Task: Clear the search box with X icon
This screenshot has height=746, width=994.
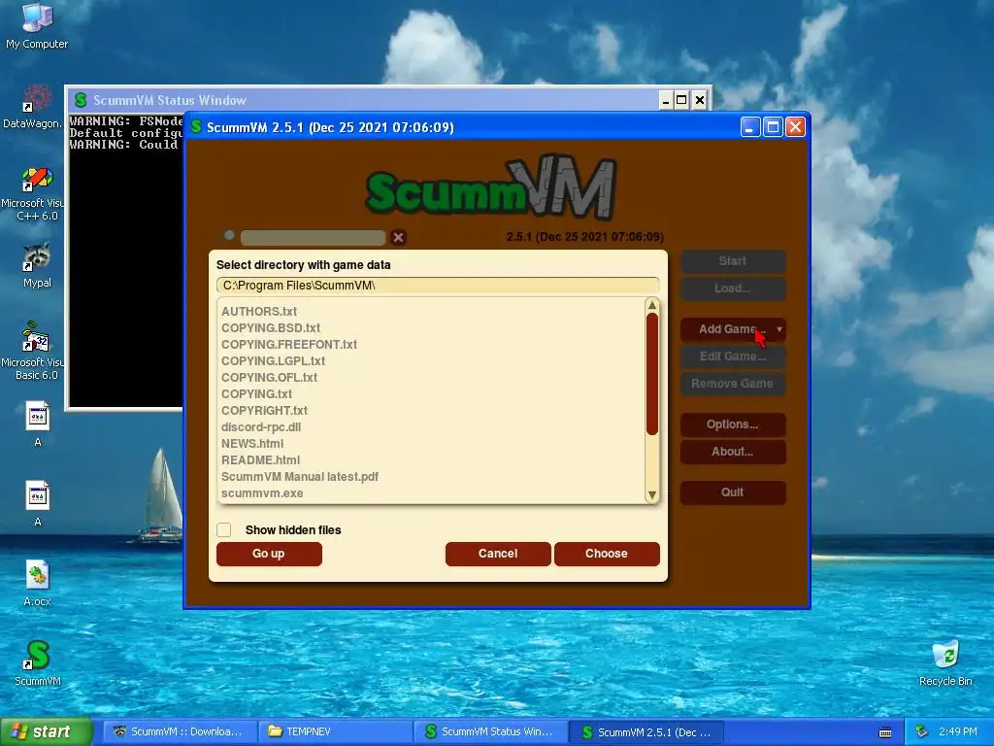Action: tap(398, 237)
